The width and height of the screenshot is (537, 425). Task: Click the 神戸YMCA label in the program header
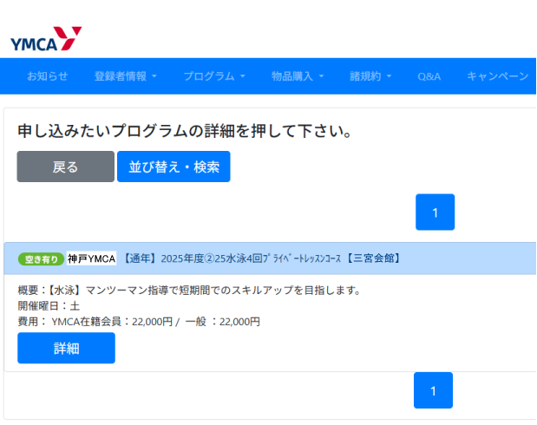pyautogui.click(x=92, y=258)
